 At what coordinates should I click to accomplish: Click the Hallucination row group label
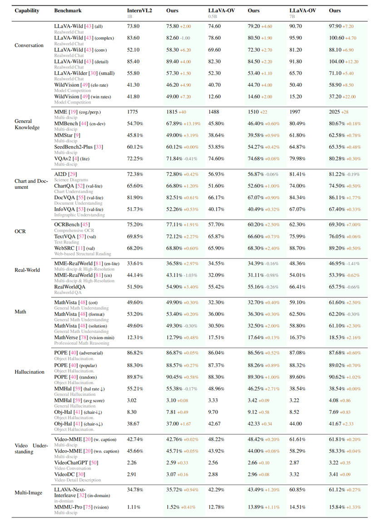(30, 372)
